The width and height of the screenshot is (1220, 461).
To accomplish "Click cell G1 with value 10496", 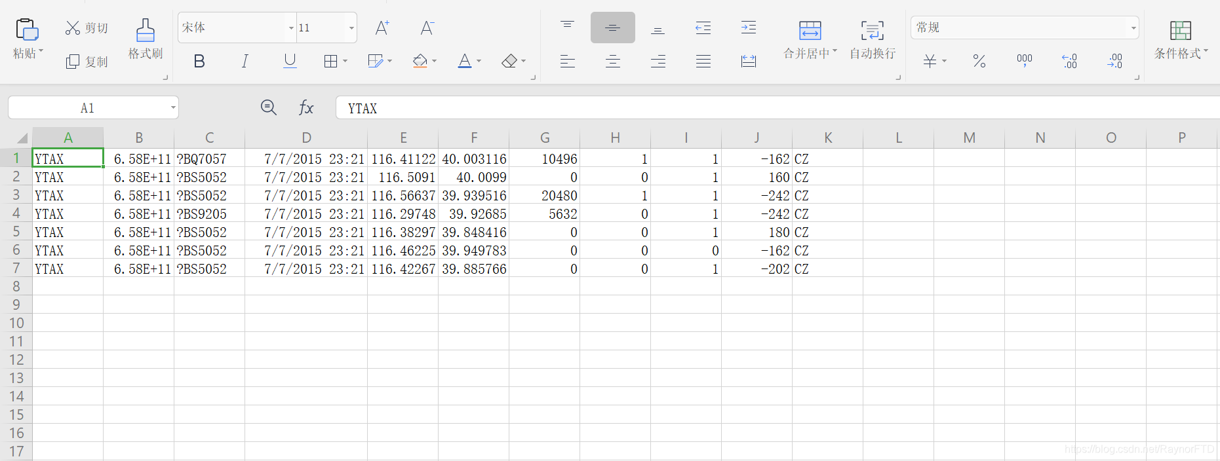I will coord(545,158).
